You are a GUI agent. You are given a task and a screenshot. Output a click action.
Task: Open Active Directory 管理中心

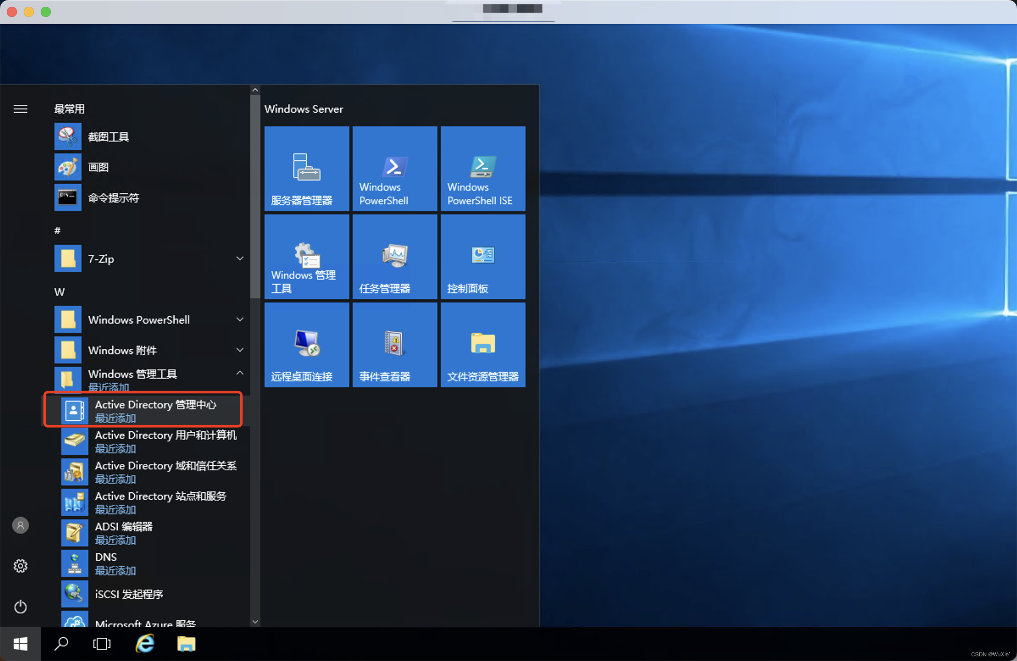pos(145,410)
